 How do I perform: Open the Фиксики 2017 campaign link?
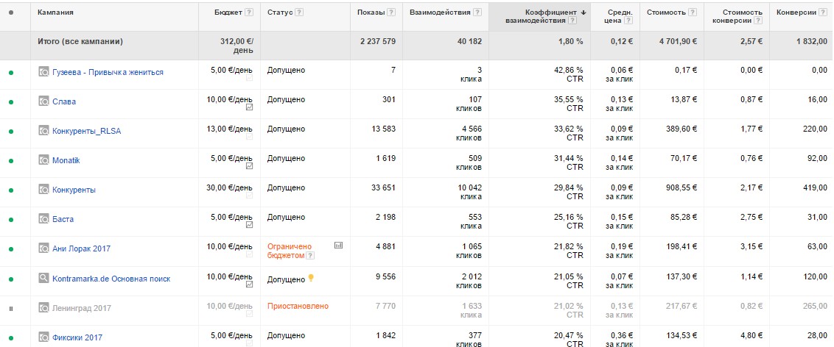coord(77,337)
